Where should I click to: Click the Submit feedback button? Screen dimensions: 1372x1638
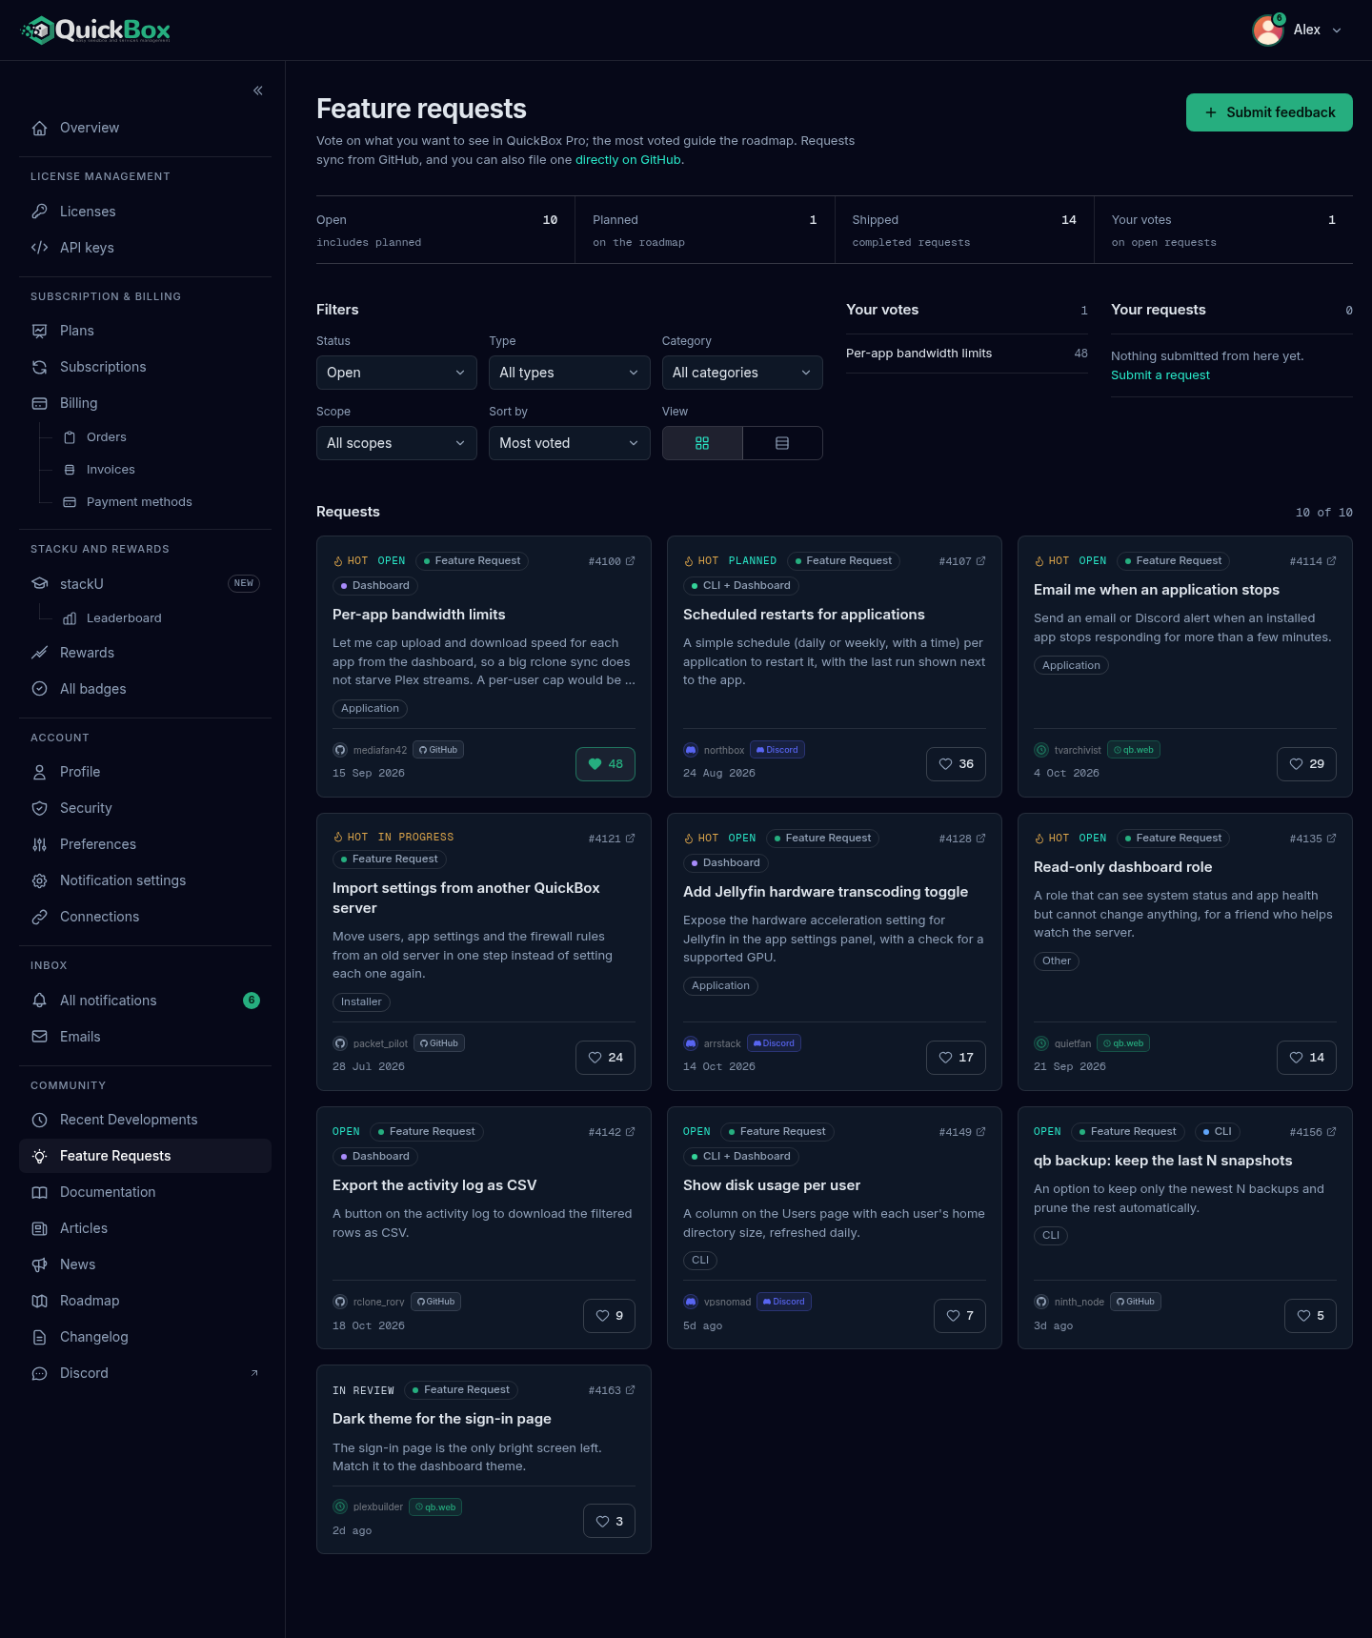point(1269,112)
